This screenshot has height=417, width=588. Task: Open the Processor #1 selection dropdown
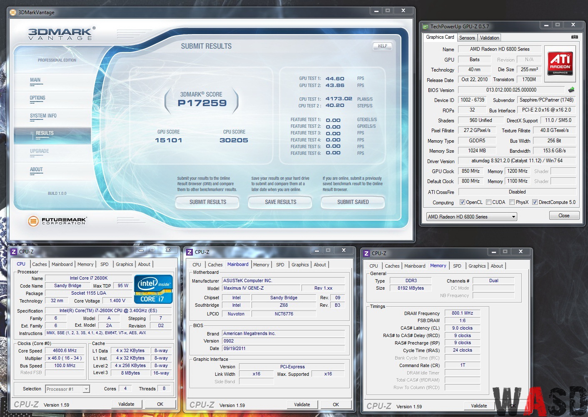67,389
